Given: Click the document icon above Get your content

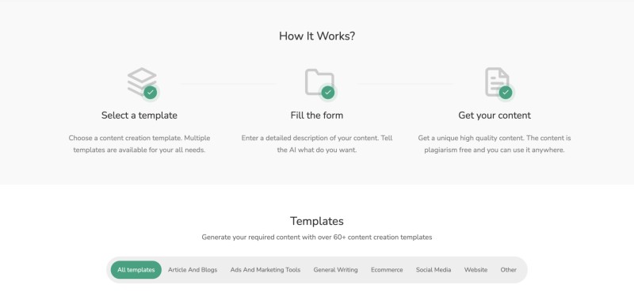Looking at the screenshot, I should [x=497, y=82].
